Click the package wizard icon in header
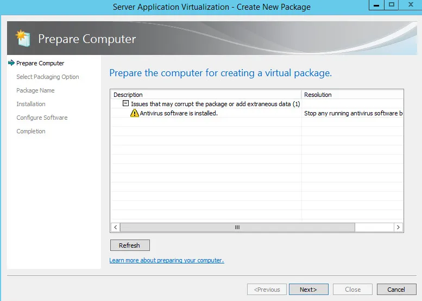Image resolution: width=422 pixels, height=301 pixels. 23,38
